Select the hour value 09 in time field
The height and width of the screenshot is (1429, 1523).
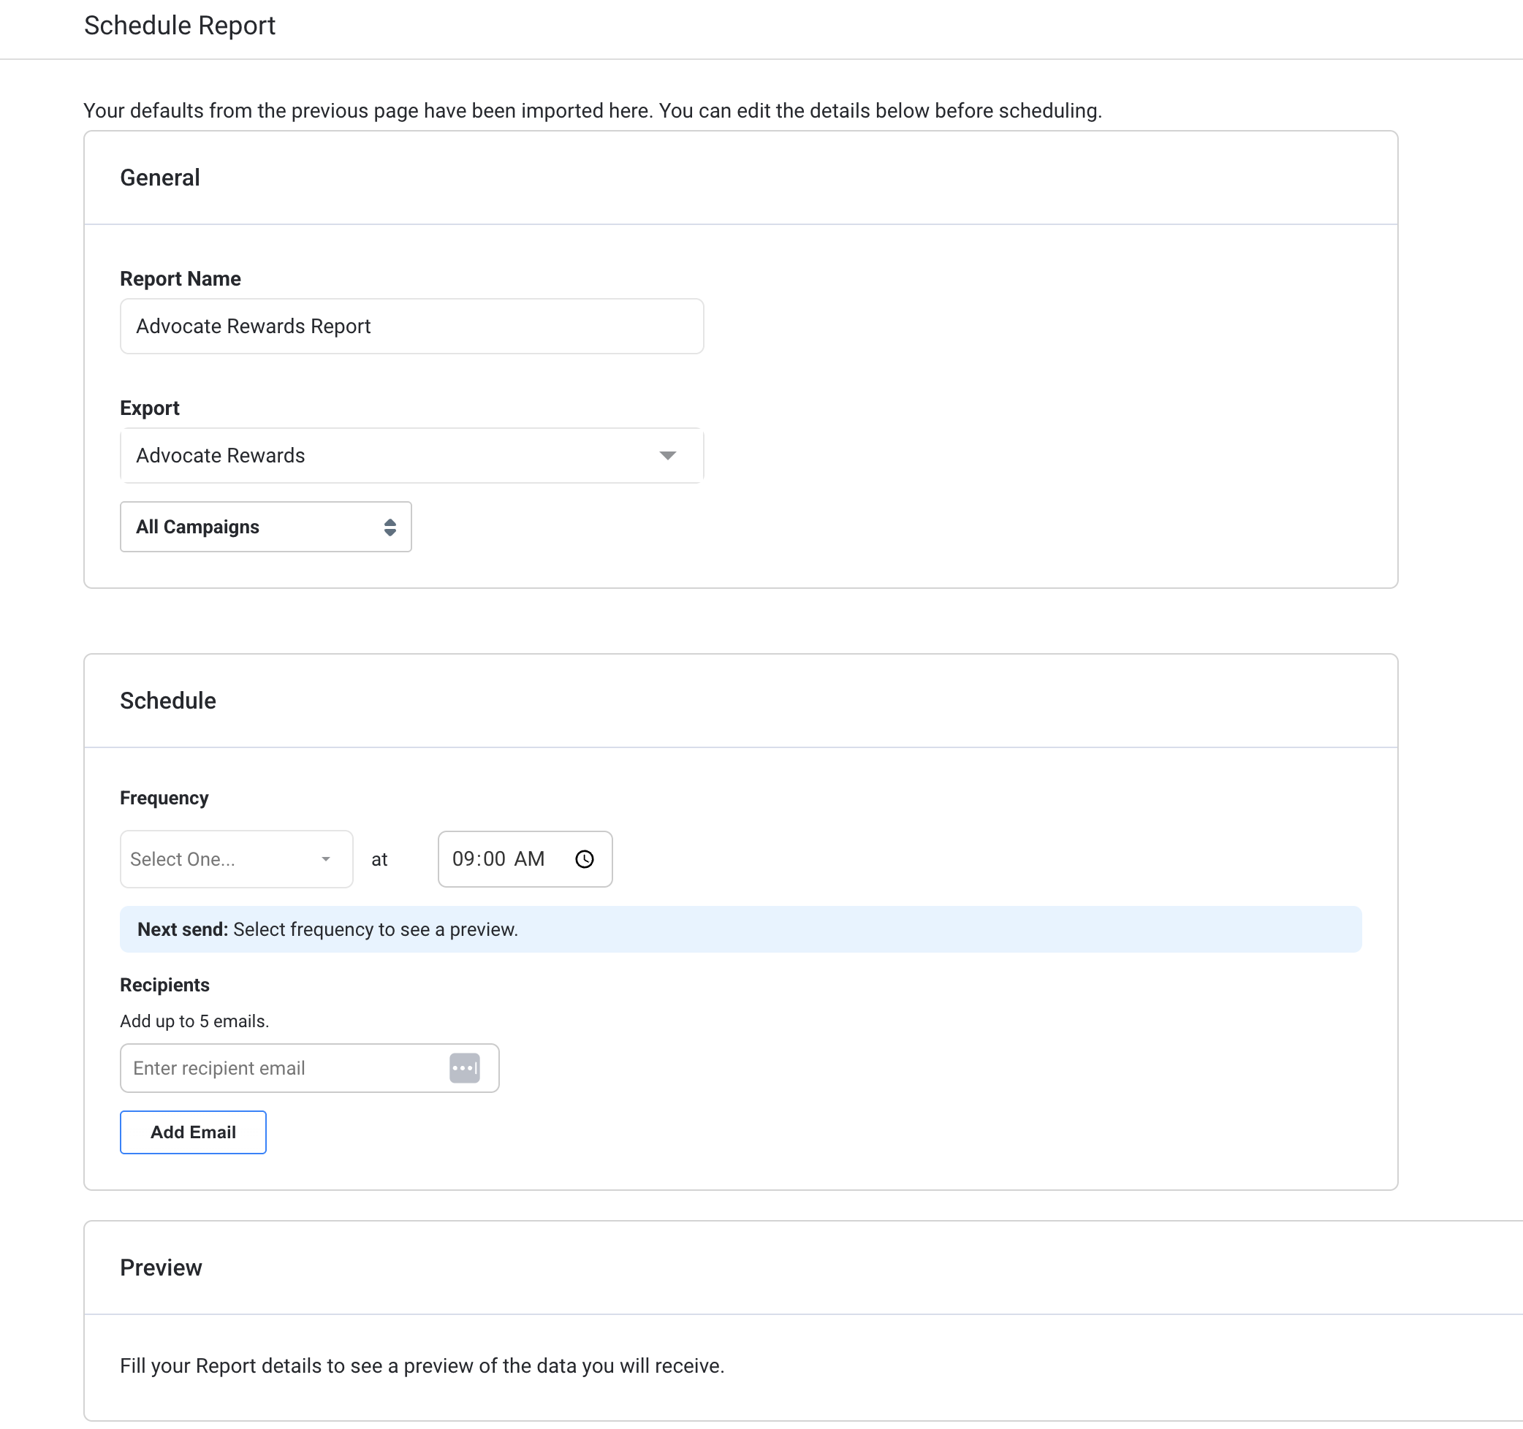coord(463,859)
